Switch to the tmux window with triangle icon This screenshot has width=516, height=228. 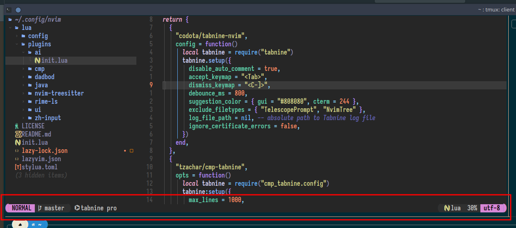pyautogui.click(x=20, y=224)
